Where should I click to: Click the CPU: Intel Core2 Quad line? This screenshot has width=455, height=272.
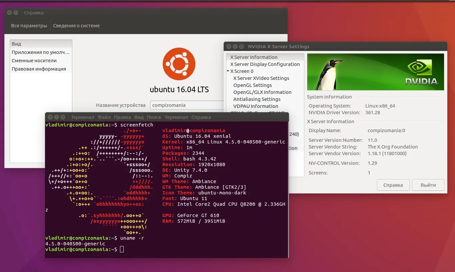coord(224,204)
